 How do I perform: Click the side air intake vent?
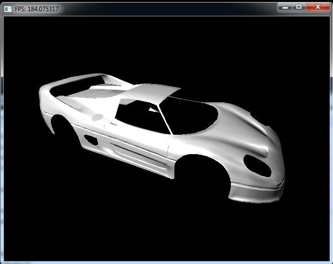tap(92, 140)
